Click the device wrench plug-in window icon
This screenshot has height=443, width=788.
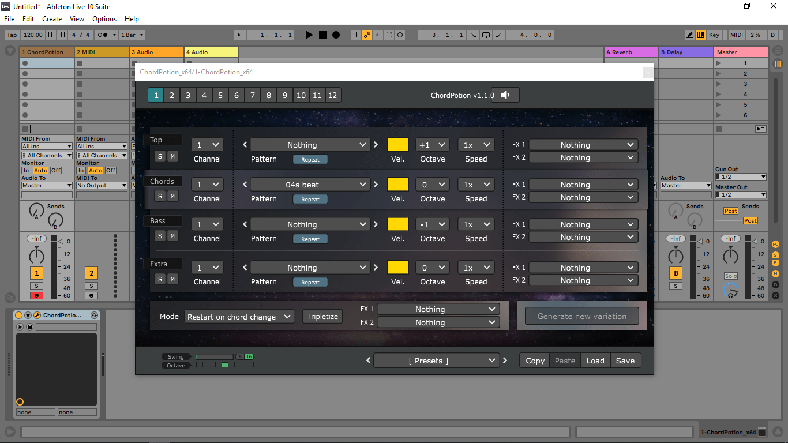coord(37,316)
